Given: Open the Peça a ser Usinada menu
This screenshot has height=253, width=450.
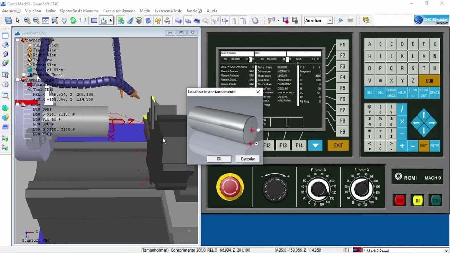Looking at the screenshot, I should point(119,11).
